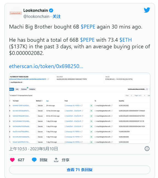Follow the account via 关注 link
This screenshot has width=158, height=178.
pos(57,16)
